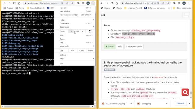Open Downloads from Chrome menu

coord(75,23)
